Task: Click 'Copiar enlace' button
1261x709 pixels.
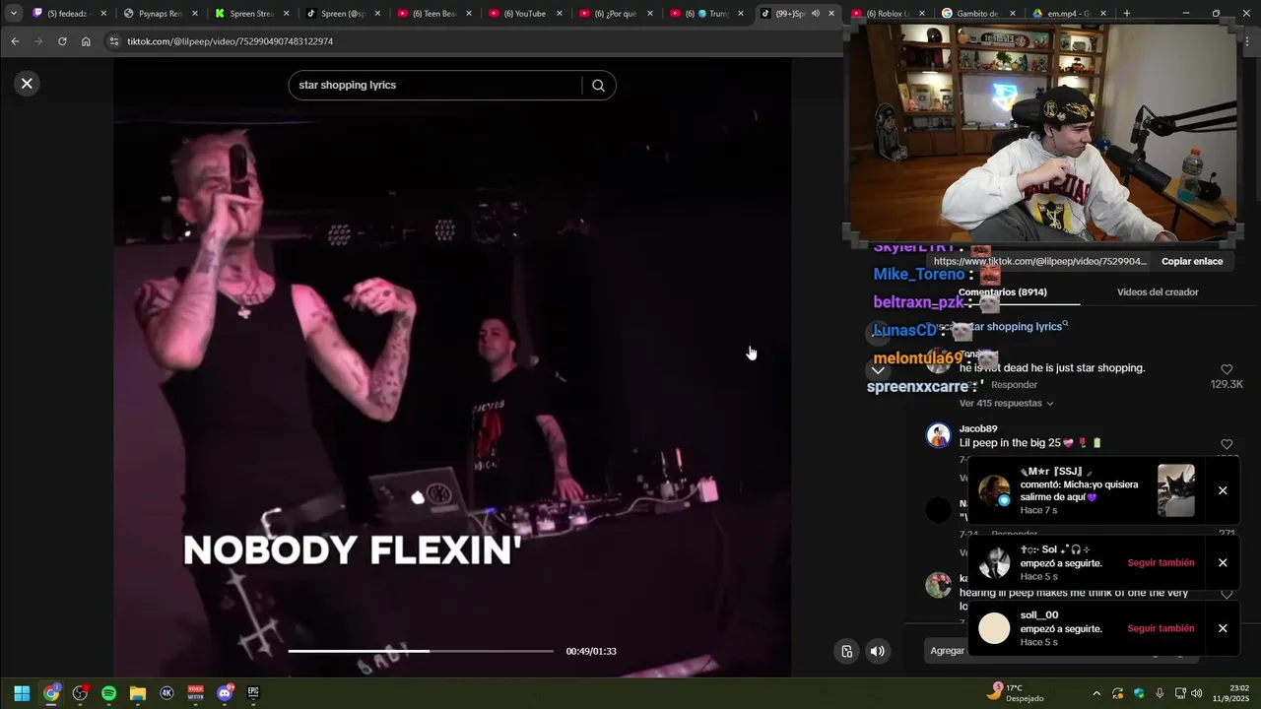Action: pos(1192,261)
